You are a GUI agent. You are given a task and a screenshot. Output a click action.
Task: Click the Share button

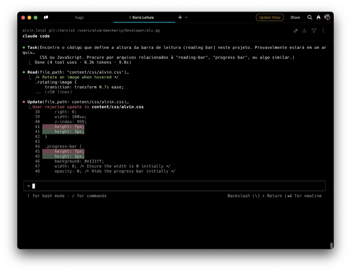coord(295,17)
